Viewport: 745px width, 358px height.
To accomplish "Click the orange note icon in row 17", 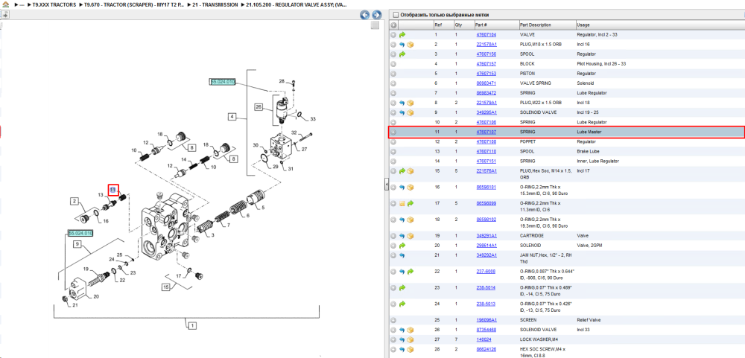I will pos(402,203).
